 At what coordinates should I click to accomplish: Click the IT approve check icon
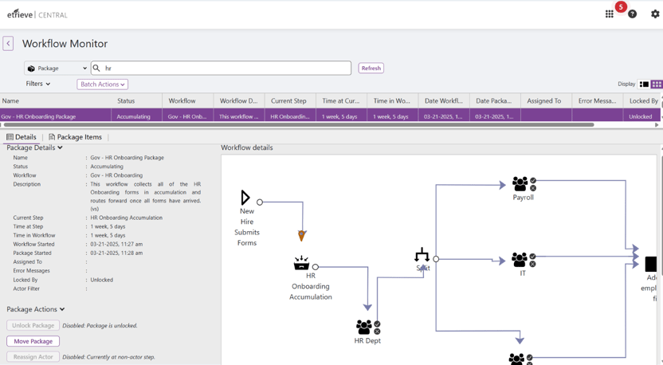point(533,257)
